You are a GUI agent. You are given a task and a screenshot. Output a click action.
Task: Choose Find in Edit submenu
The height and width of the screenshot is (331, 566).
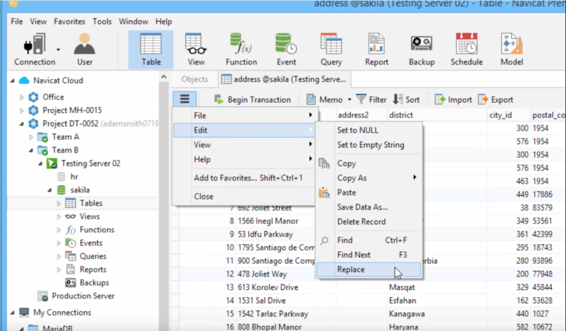369,240
